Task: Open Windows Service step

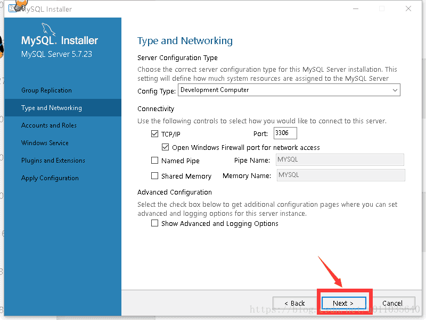Action: pyautogui.click(x=45, y=143)
